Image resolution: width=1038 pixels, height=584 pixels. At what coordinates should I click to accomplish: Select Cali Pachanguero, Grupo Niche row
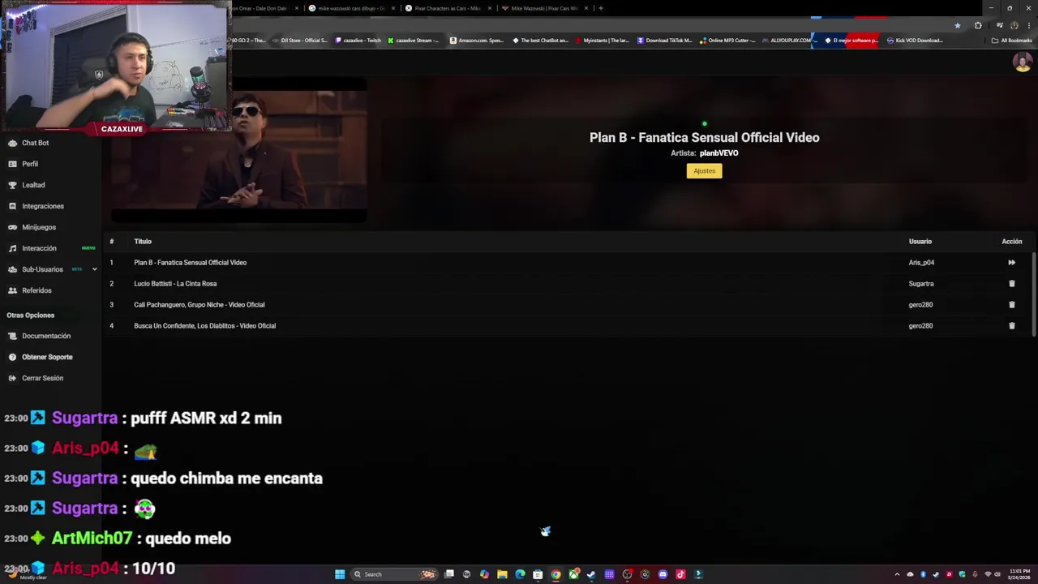pyautogui.click(x=568, y=305)
